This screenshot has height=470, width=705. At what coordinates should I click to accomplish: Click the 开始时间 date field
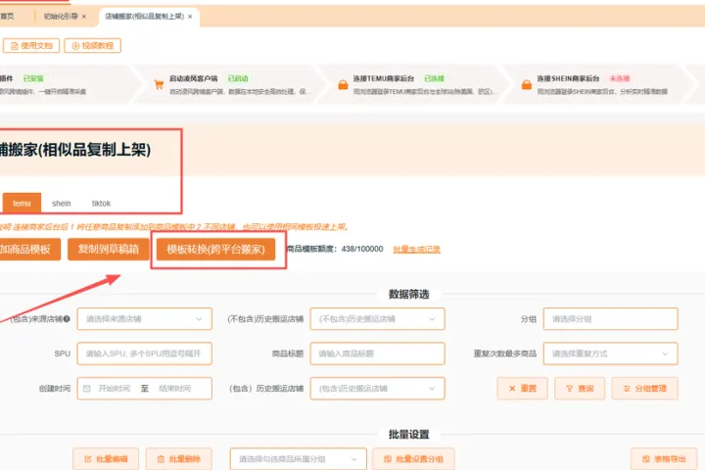tap(115, 388)
